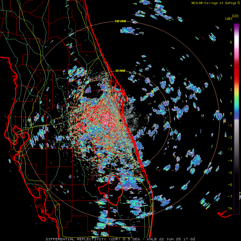
Task: Click the 2 value on the color scale
Action: click(231, 90)
